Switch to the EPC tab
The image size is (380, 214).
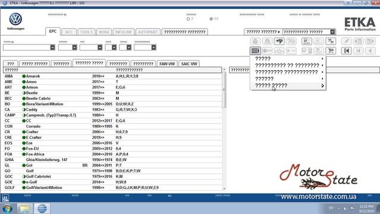pyautogui.click(x=53, y=32)
